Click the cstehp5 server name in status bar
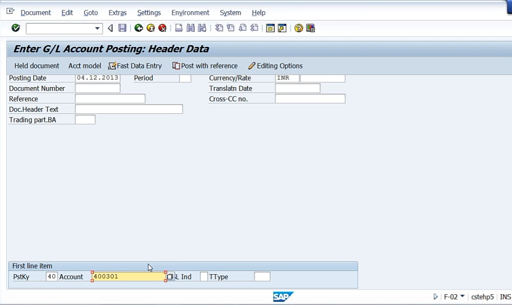 [x=482, y=297]
